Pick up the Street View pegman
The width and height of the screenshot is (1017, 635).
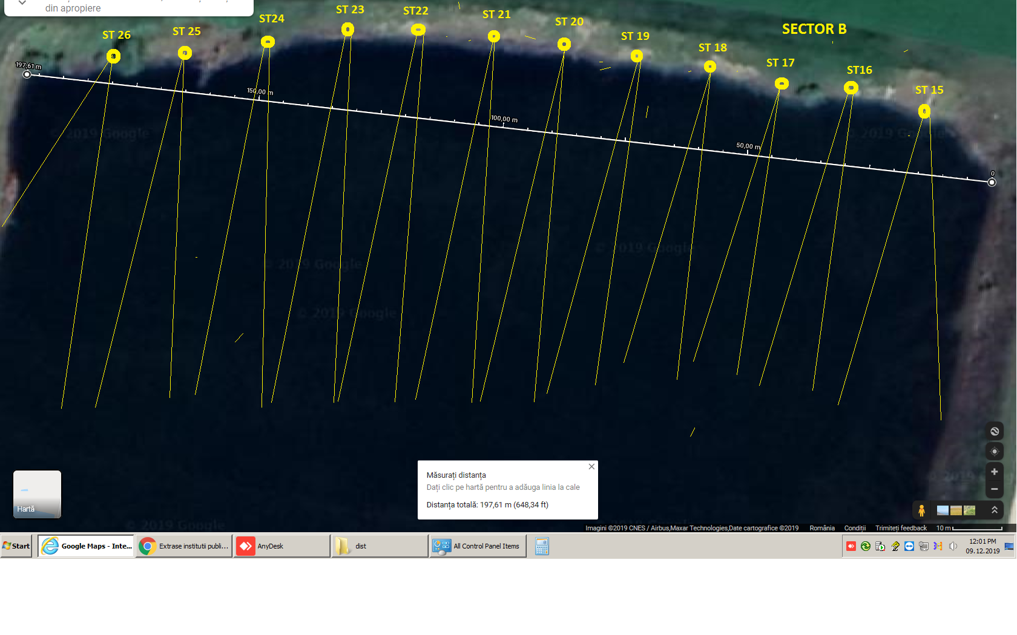tap(921, 510)
